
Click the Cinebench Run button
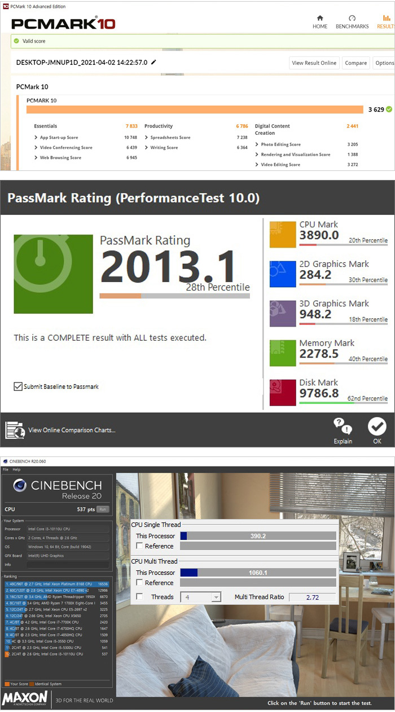(103, 509)
